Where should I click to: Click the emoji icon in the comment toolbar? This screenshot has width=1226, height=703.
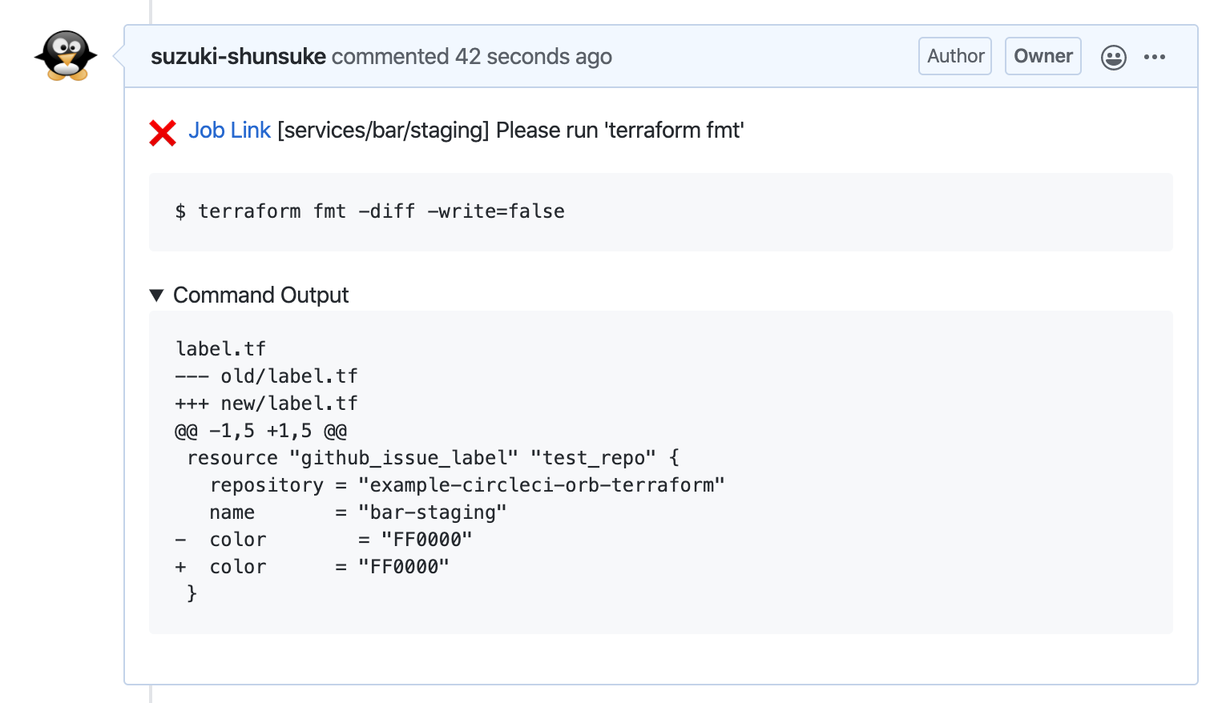pyautogui.click(x=1114, y=56)
